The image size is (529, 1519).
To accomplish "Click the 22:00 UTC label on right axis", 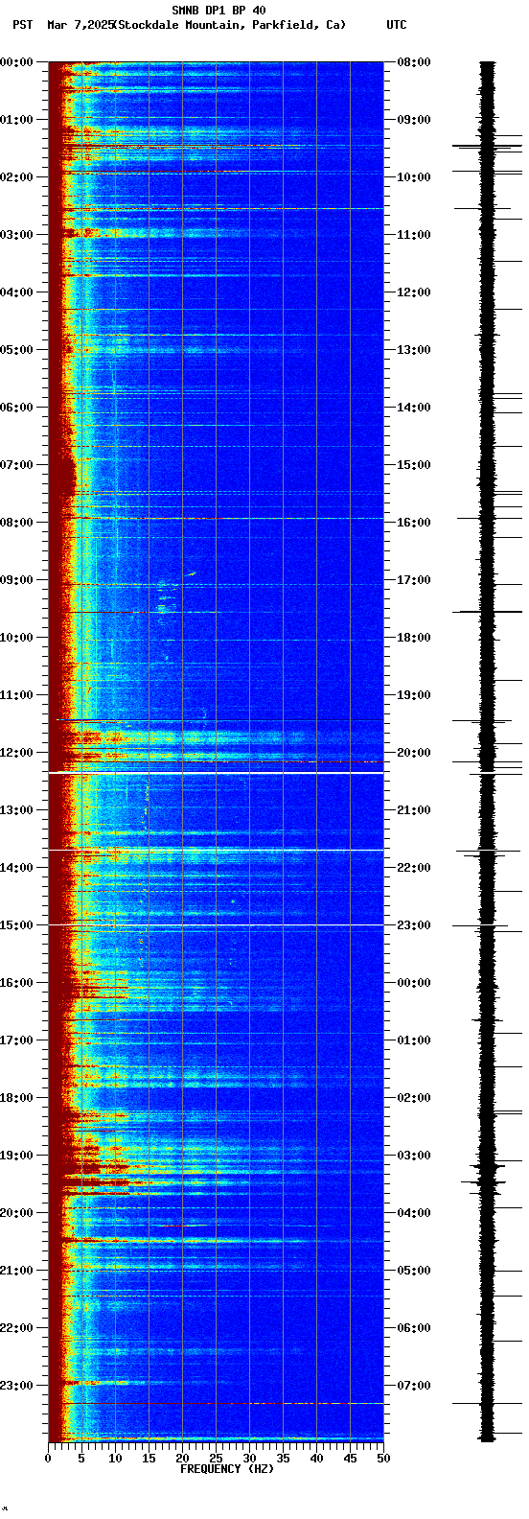I will (x=414, y=868).
